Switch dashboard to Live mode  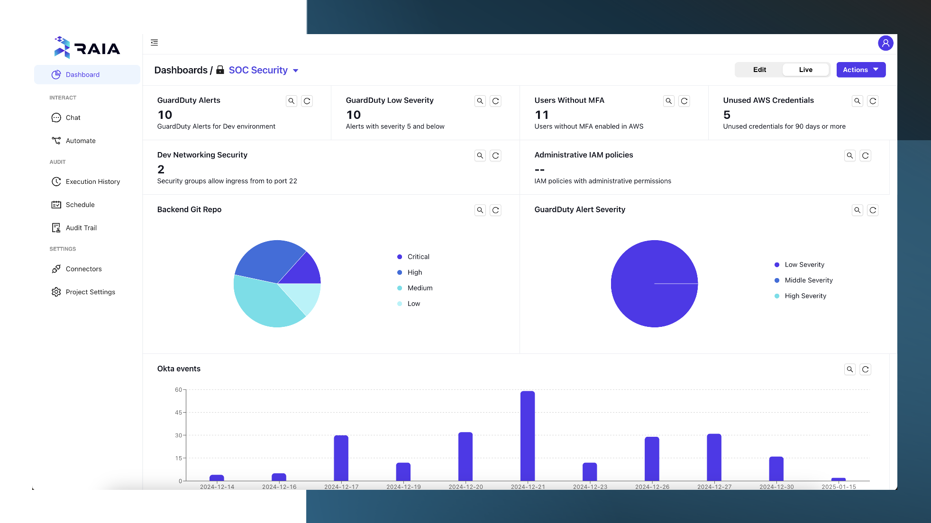[x=805, y=70]
